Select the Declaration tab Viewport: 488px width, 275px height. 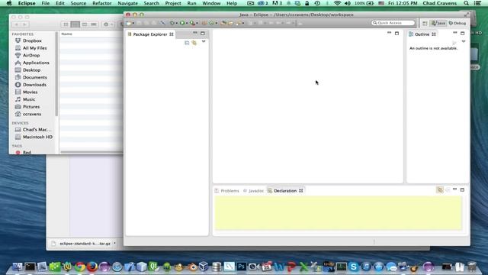(285, 190)
